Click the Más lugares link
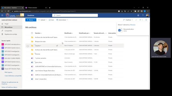This screenshot has height=96, width=172. (9, 72)
